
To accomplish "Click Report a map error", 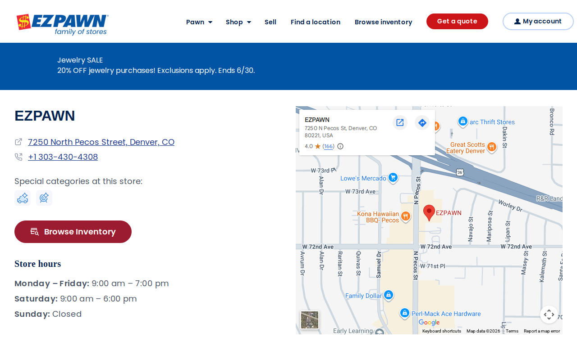I will coord(542,331).
